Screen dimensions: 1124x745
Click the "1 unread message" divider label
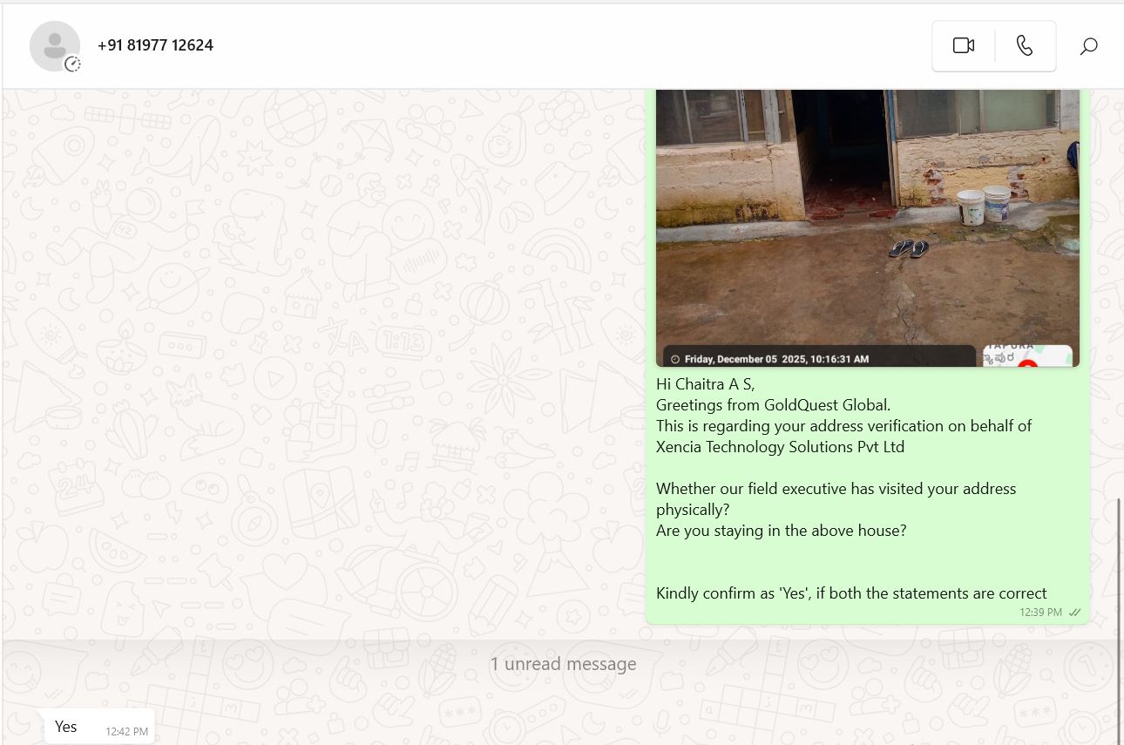coord(563,664)
